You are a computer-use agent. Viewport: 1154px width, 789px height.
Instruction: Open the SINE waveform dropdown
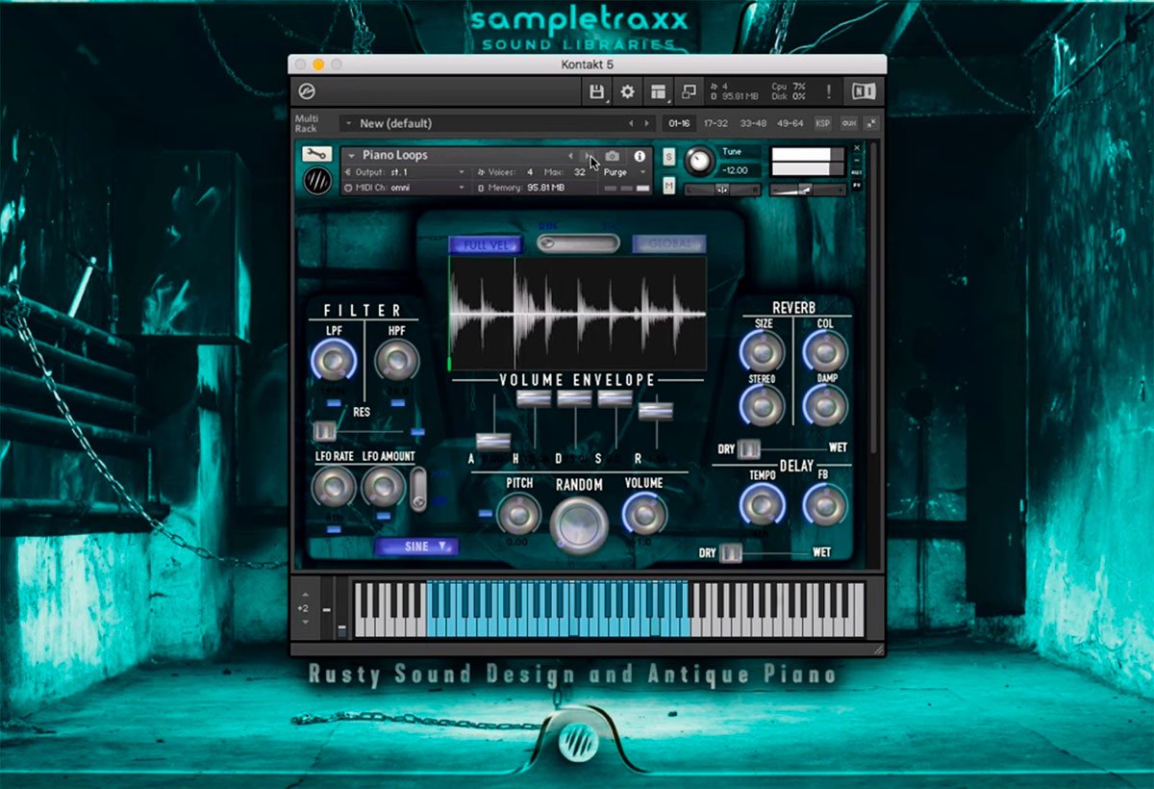point(416,547)
